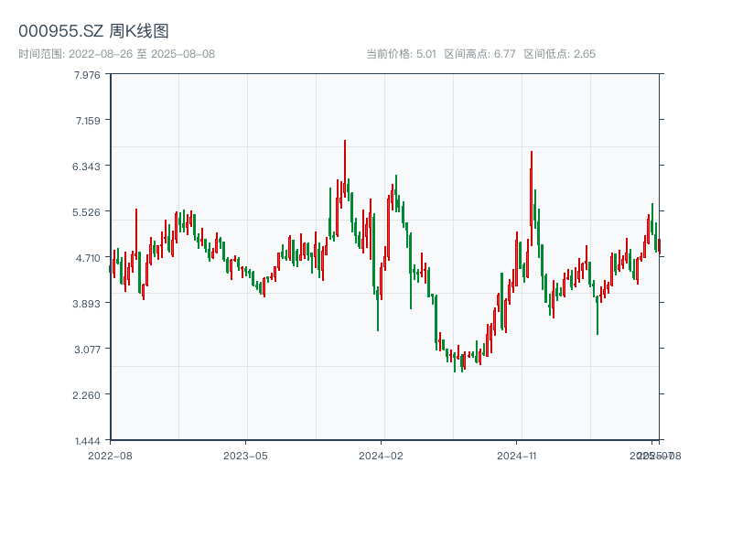Screen dimensions: 732x549
Task: Click the 区间低点 2.65 label
Action: pos(559,54)
